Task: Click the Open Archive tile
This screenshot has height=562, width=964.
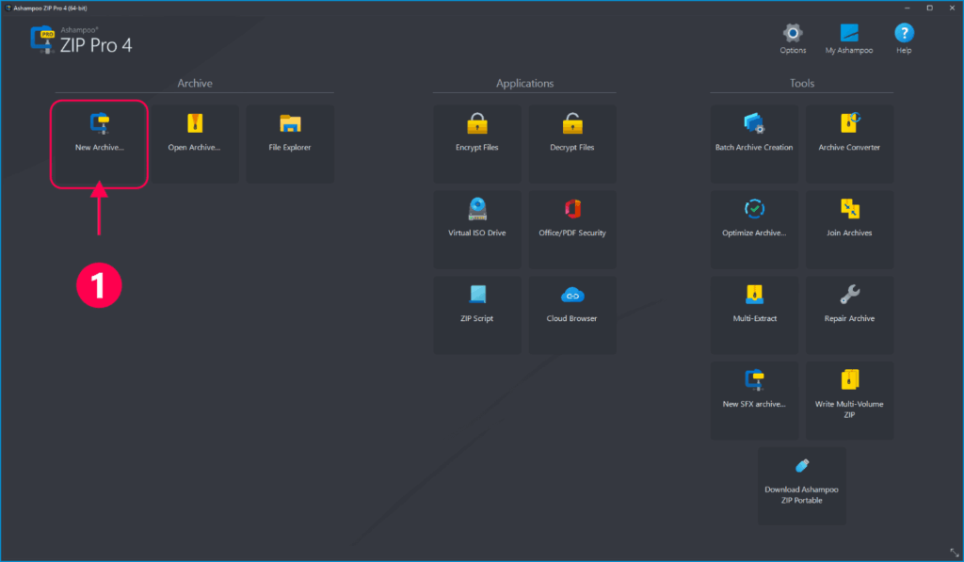Action: [195, 144]
